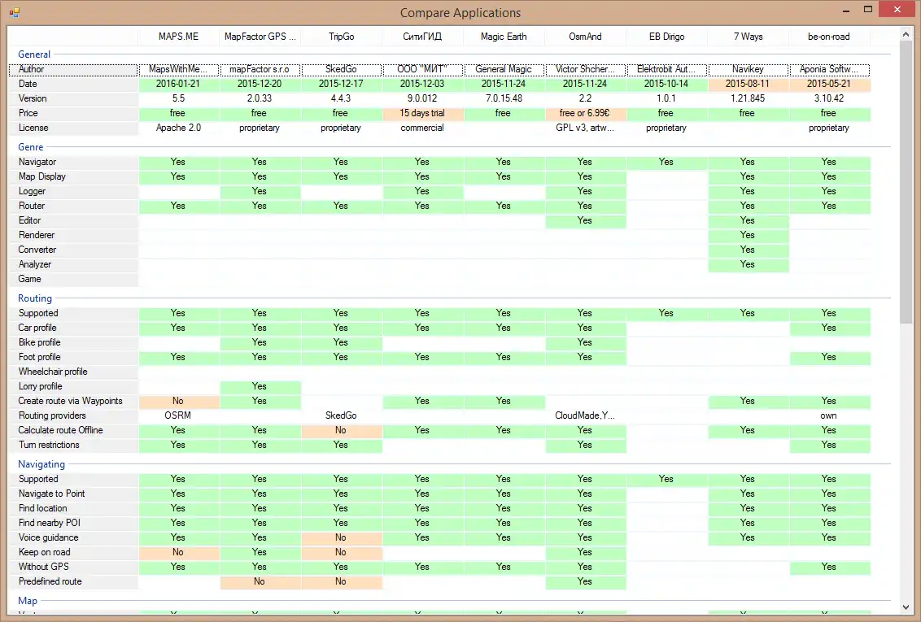Image resolution: width=921 pixels, height=622 pixels.
Task: Select the Wheelchair profile row label
Action: tap(73, 372)
